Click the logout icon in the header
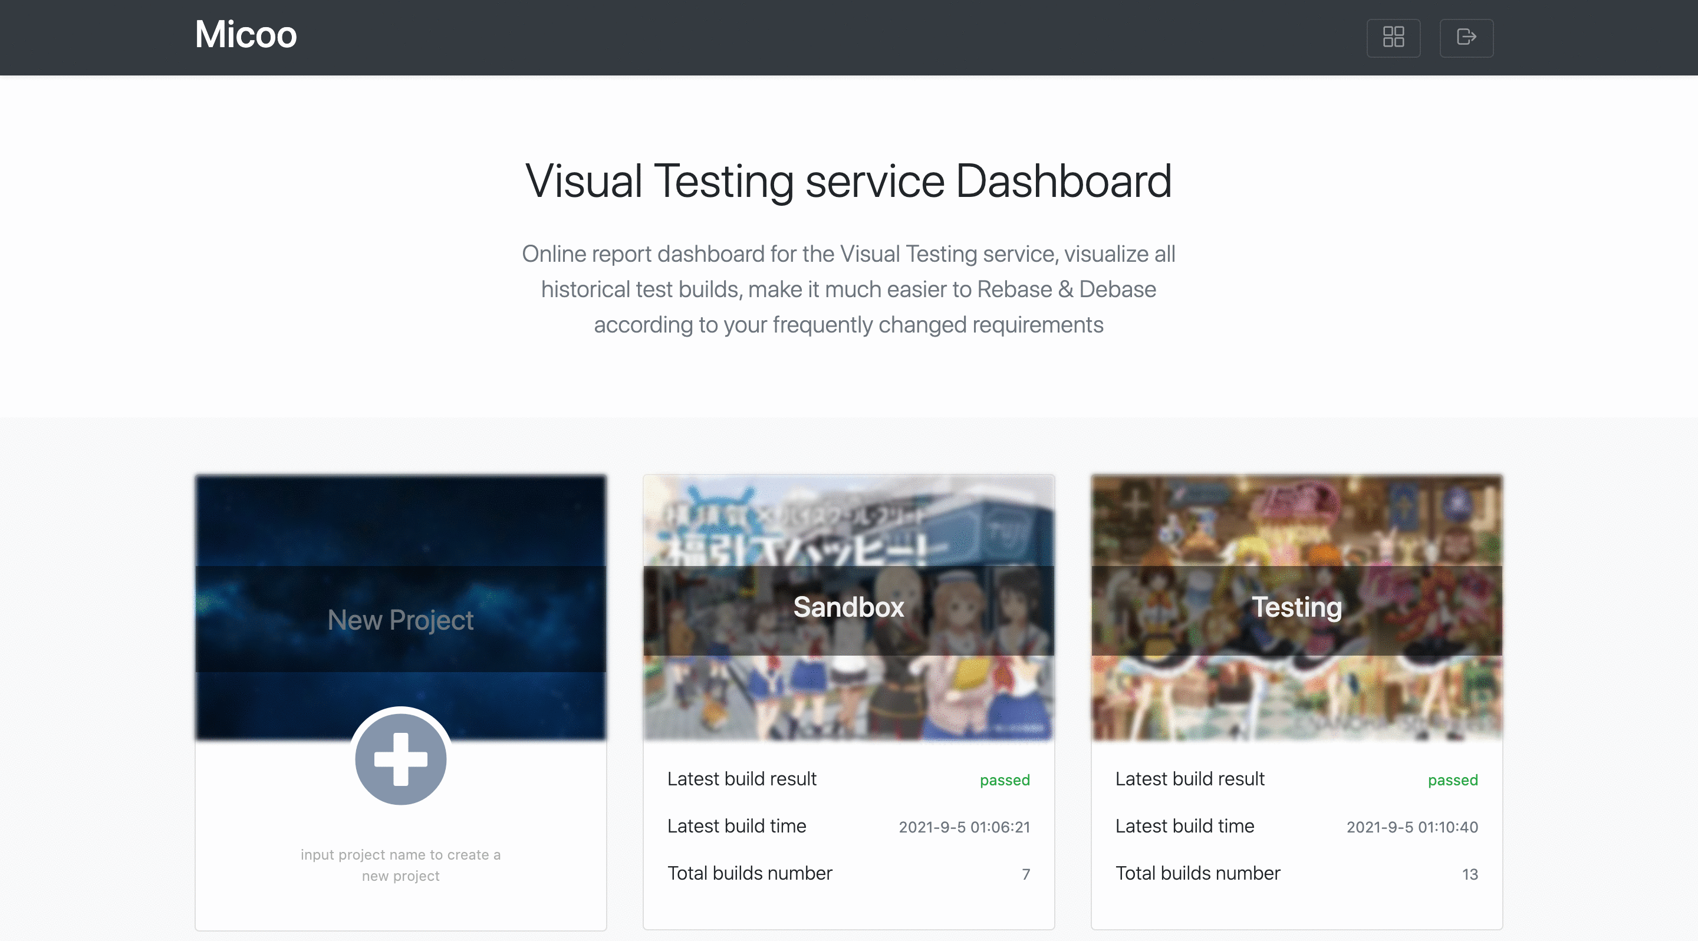Viewport: 1698px width, 941px height. click(1466, 37)
